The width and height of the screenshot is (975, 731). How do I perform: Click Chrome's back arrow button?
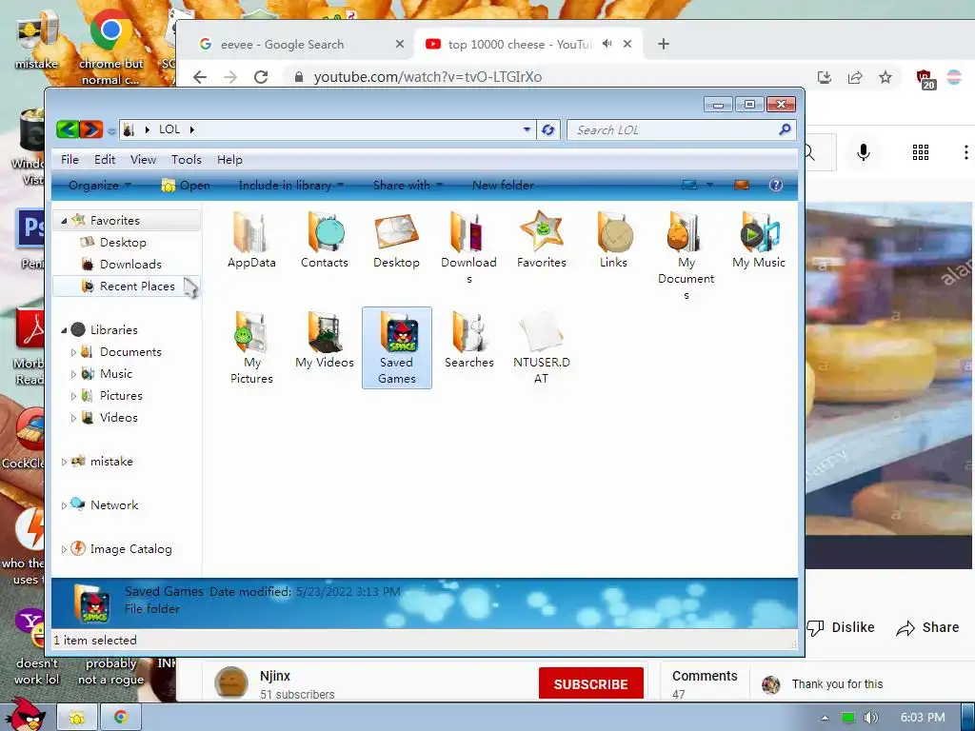200,77
